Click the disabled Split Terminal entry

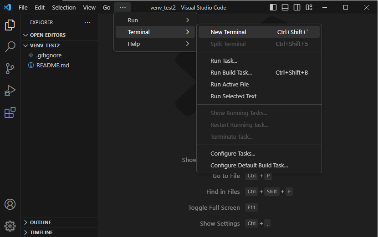pos(259,44)
